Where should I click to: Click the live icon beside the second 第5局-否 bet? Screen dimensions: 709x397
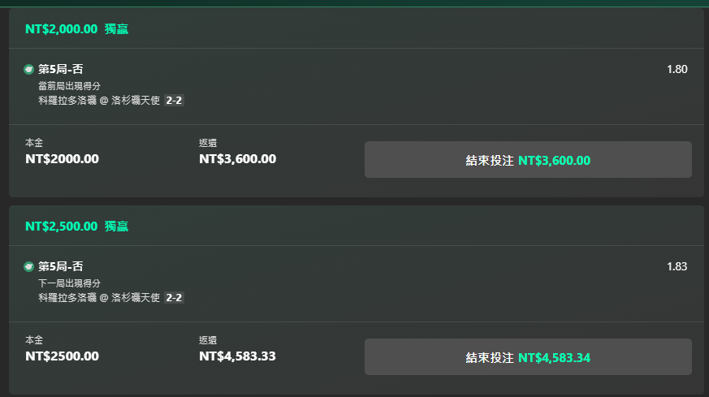point(28,267)
